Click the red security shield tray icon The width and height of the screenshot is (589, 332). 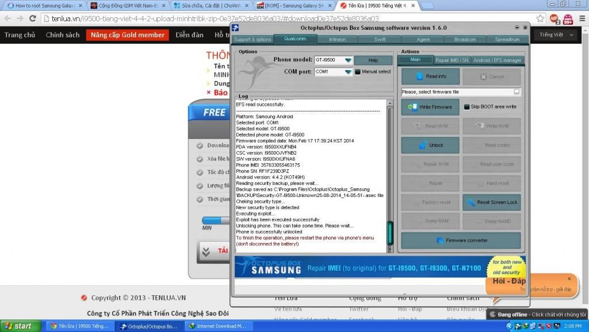click(549, 326)
